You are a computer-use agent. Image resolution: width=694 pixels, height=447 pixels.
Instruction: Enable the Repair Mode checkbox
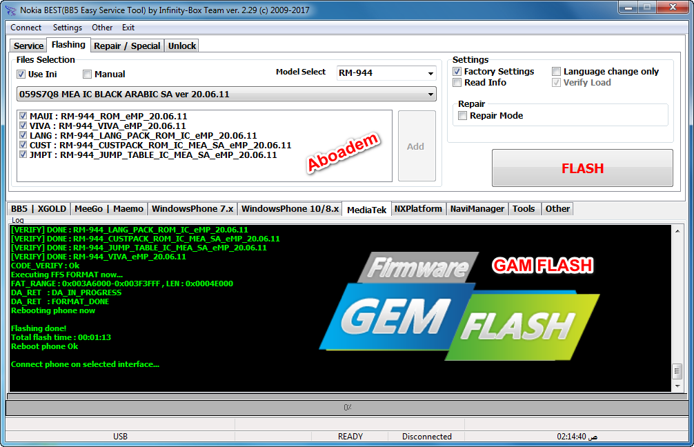pyautogui.click(x=462, y=115)
